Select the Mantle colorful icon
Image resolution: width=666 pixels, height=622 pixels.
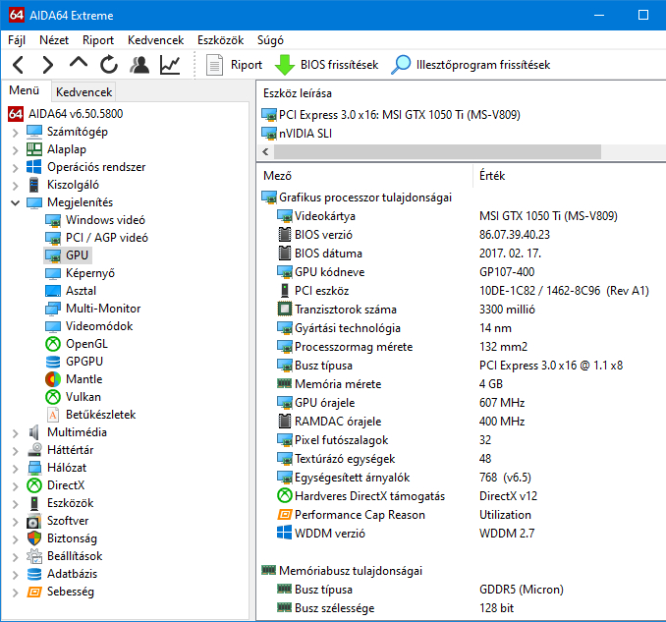pos(53,379)
